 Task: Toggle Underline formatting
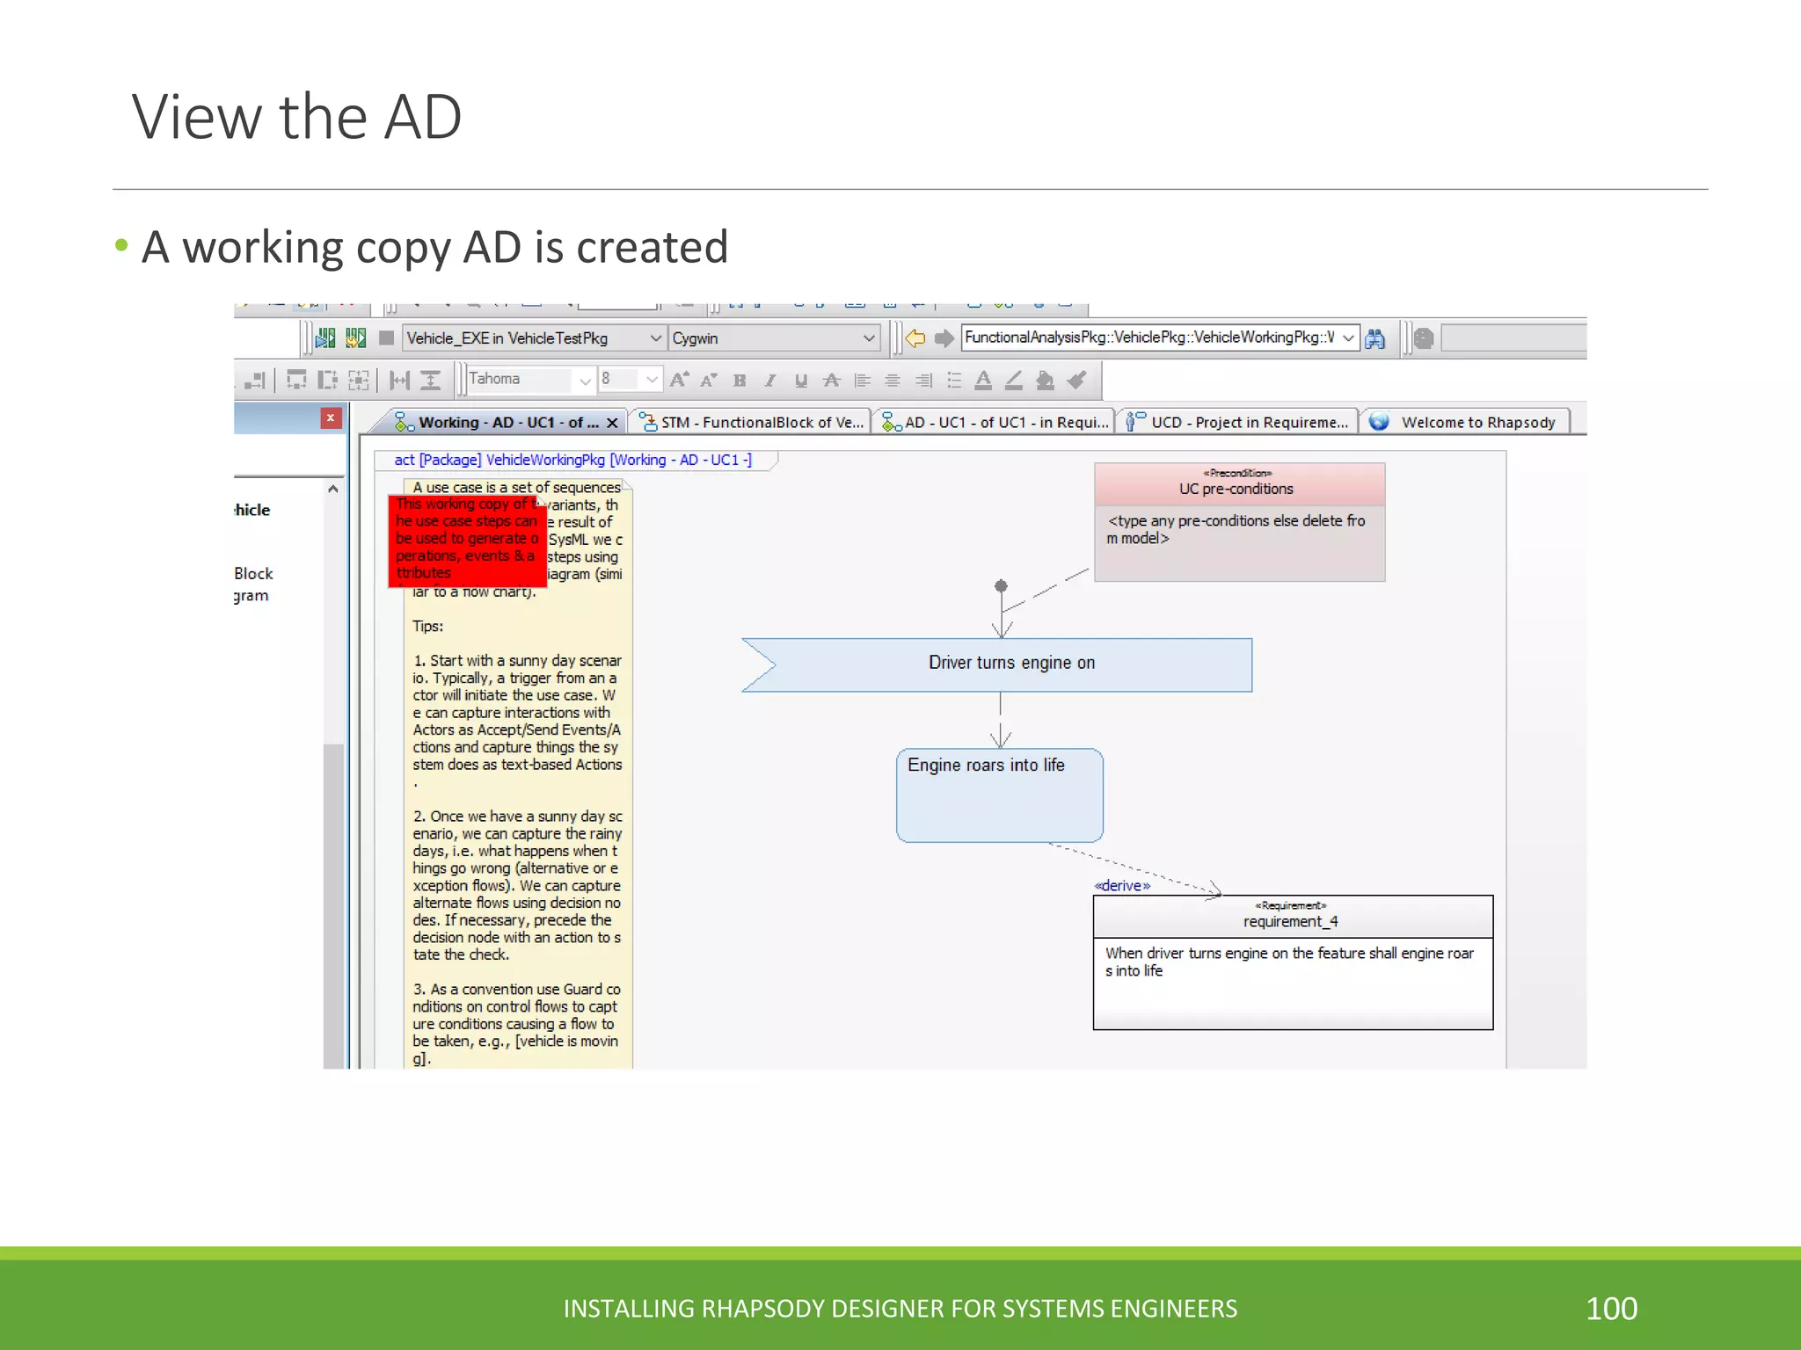[801, 380]
